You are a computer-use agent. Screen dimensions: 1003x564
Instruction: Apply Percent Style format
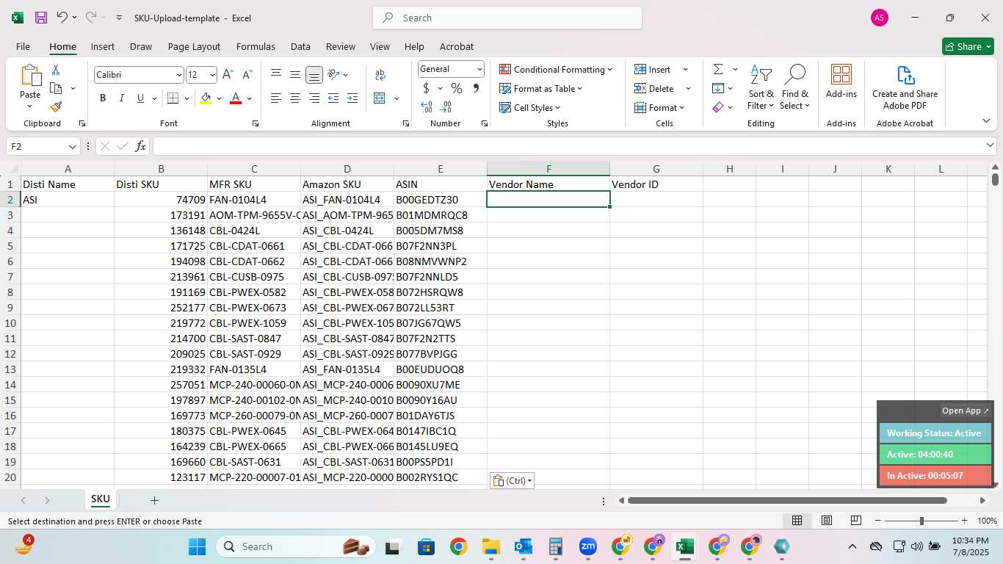coord(457,88)
